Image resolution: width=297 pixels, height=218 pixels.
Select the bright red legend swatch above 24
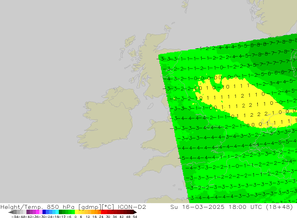click(x=102, y=212)
